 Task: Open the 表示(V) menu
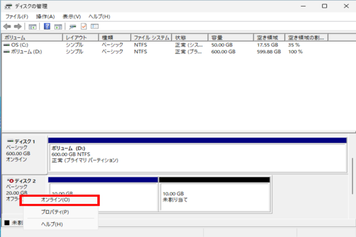(x=71, y=16)
